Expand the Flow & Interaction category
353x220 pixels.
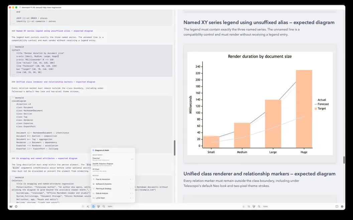coord(113,179)
